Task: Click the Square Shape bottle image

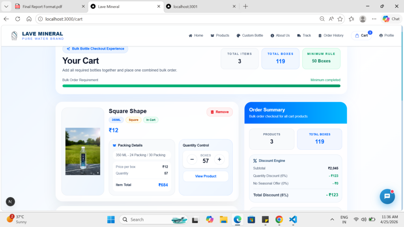Action: 83,151
